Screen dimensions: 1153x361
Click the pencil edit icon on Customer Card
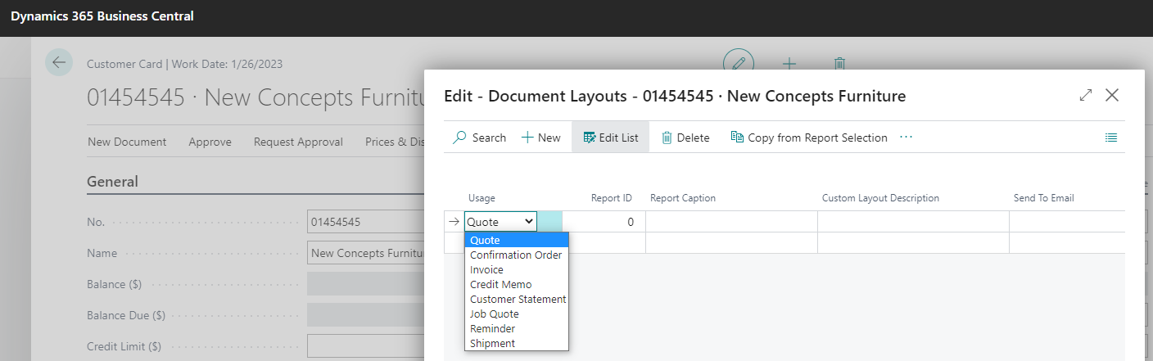(x=739, y=63)
